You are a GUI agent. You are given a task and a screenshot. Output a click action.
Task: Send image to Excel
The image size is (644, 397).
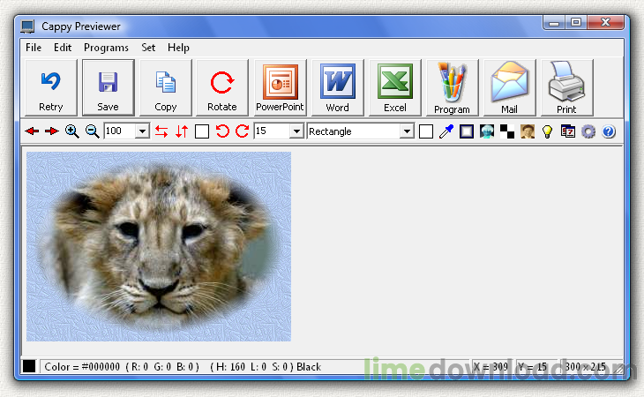coord(394,87)
